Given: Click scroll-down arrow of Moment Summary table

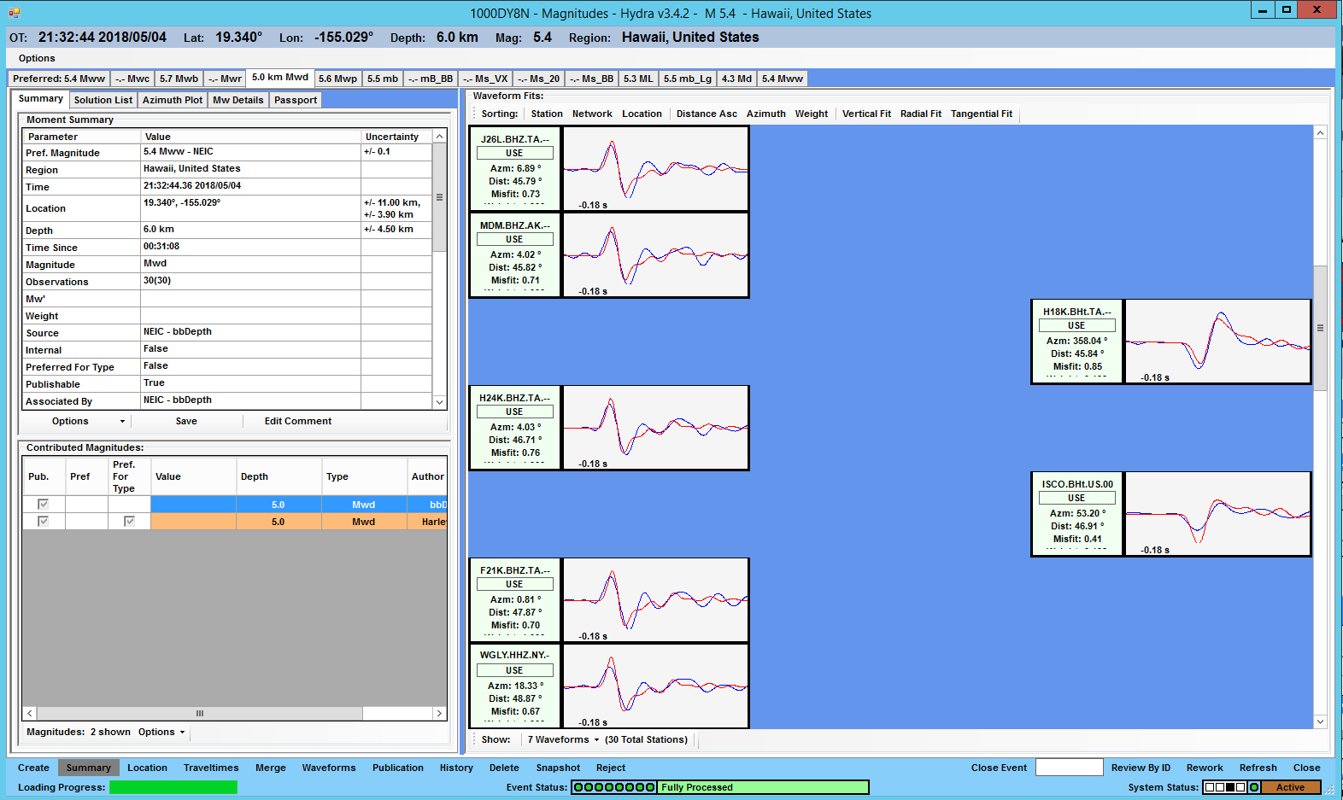Looking at the screenshot, I should (x=439, y=402).
